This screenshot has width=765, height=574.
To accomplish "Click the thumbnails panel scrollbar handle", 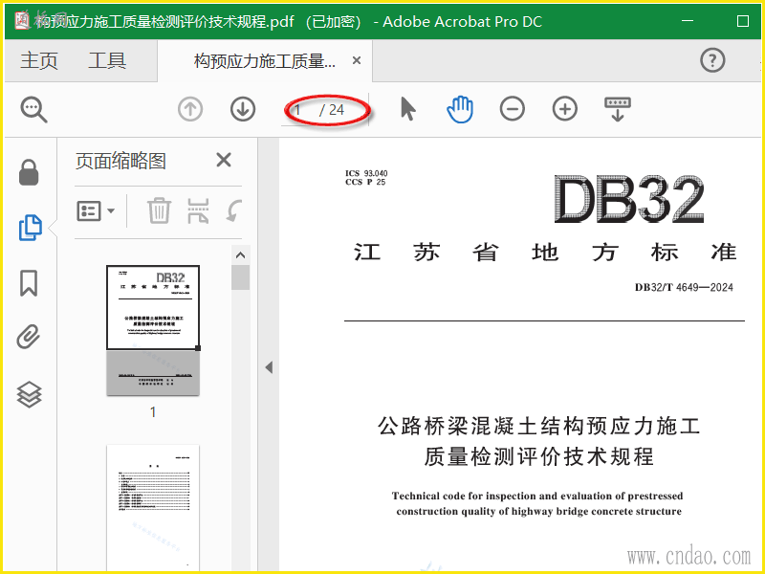I will coord(240,277).
